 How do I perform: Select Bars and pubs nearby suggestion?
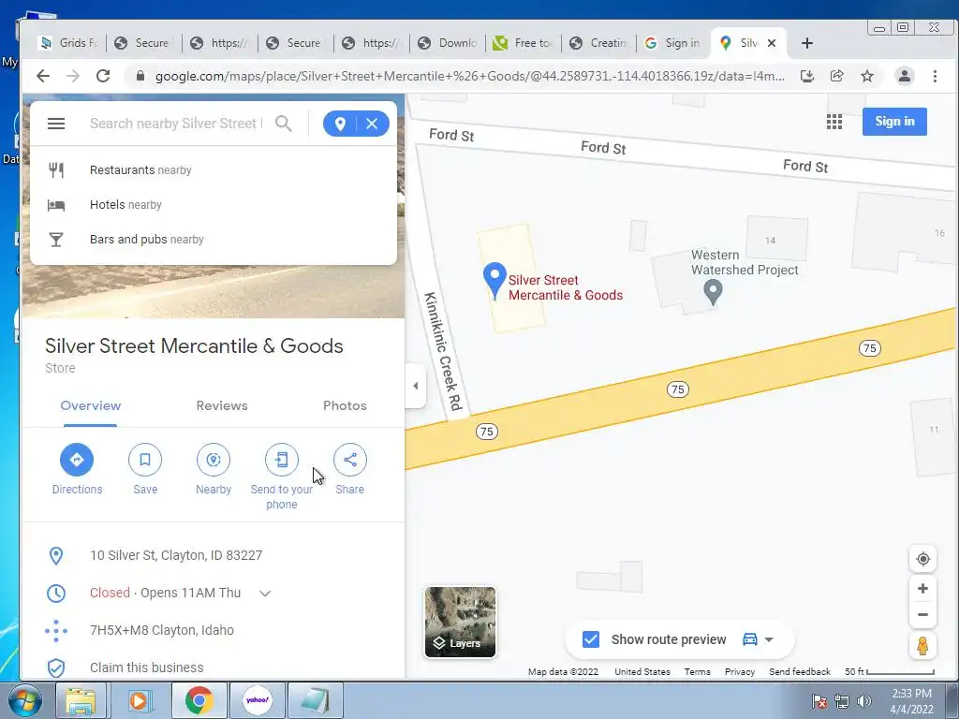click(214, 240)
